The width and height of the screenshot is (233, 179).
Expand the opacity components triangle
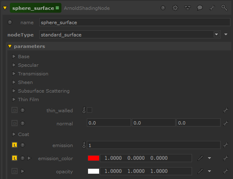[x=23, y=171]
